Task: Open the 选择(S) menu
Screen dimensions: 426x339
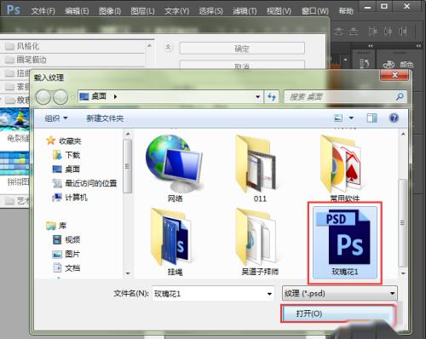Action: point(210,11)
